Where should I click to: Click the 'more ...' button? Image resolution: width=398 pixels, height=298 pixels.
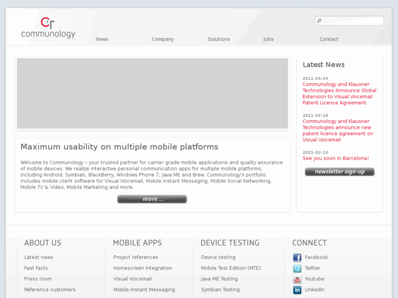coord(152,199)
